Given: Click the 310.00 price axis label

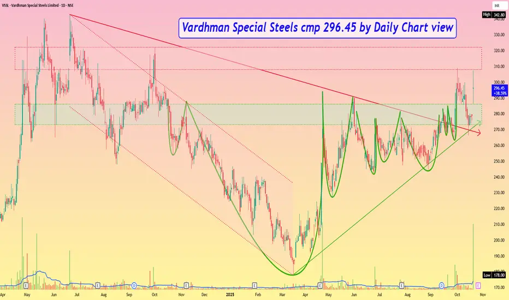Looking at the screenshot, I should [499, 67].
